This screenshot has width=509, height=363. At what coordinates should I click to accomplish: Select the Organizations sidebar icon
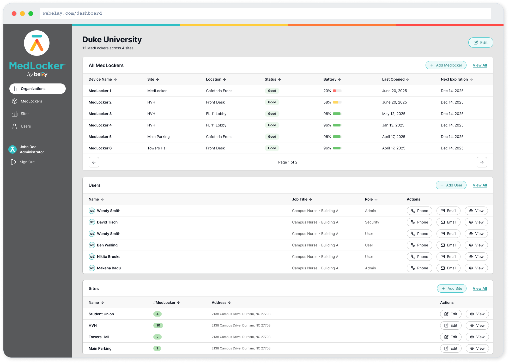click(15, 88)
